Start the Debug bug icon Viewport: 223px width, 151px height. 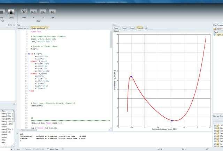tap(11, 12)
